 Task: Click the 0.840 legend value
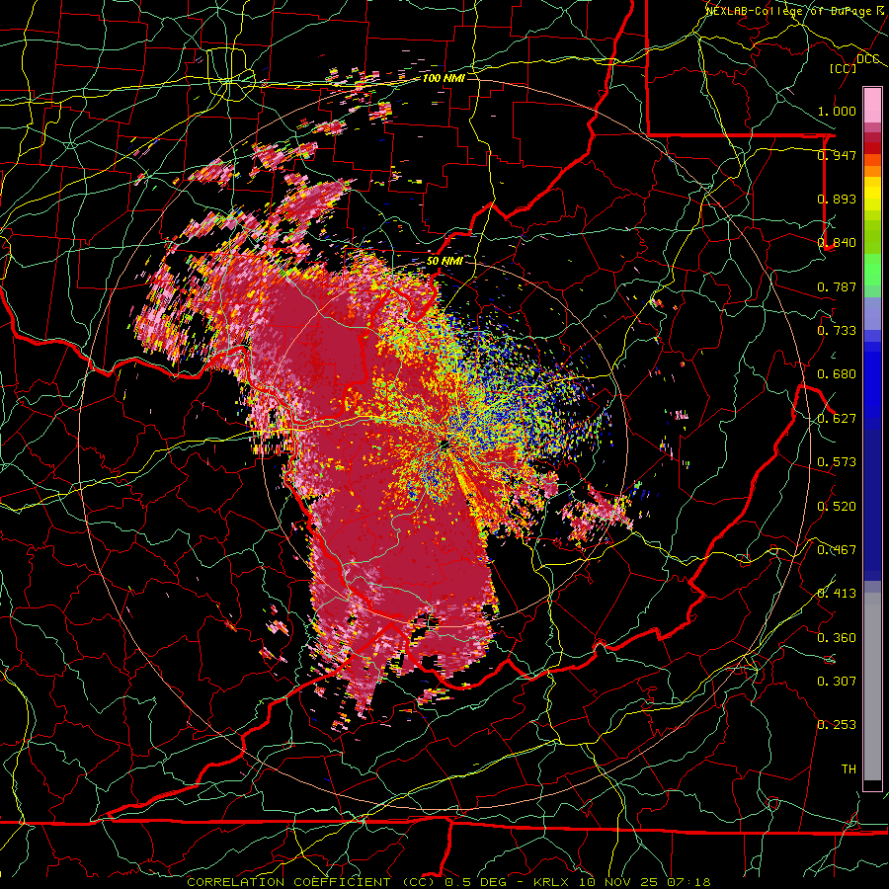[837, 243]
